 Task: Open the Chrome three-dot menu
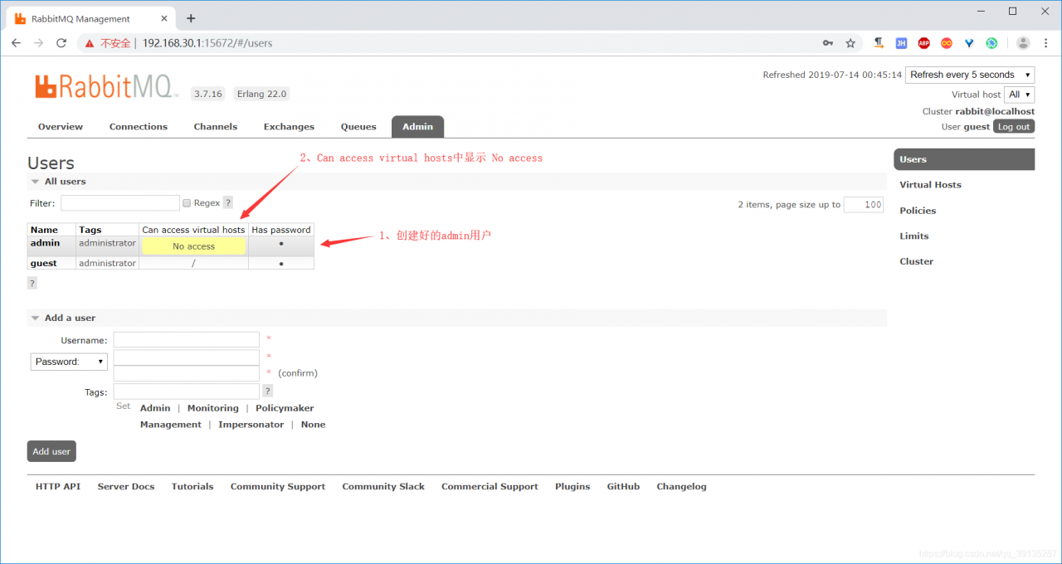click(x=1045, y=43)
